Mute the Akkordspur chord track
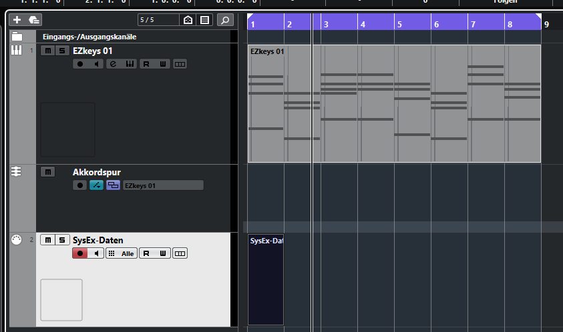Viewport: 563px width, 332px height. [x=48, y=172]
